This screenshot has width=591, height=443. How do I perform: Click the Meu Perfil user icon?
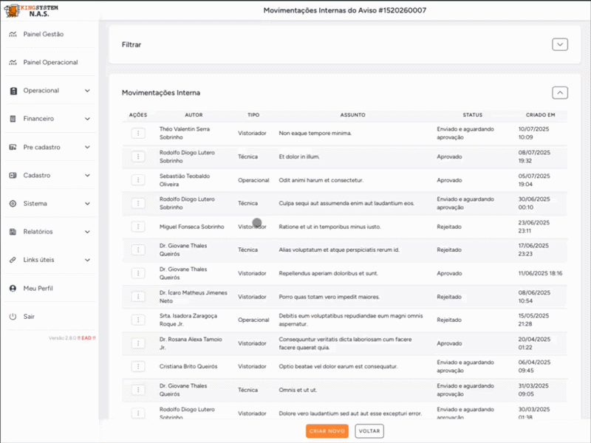(x=13, y=288)
